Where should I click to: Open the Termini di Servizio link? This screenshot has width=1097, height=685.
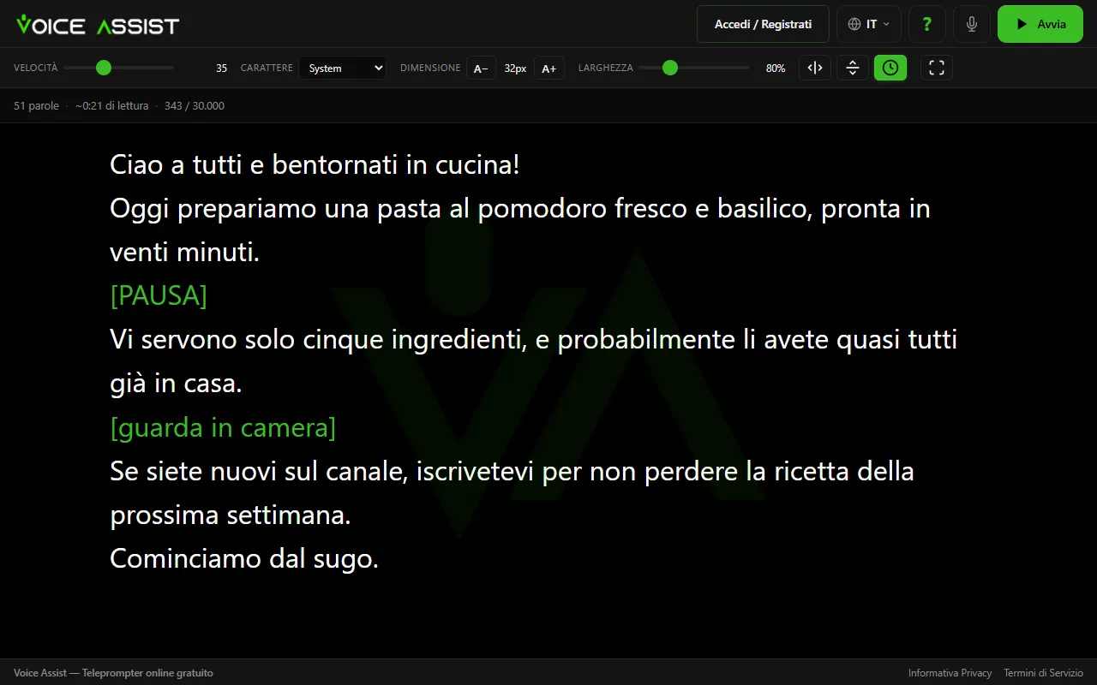click(1043, 673)
